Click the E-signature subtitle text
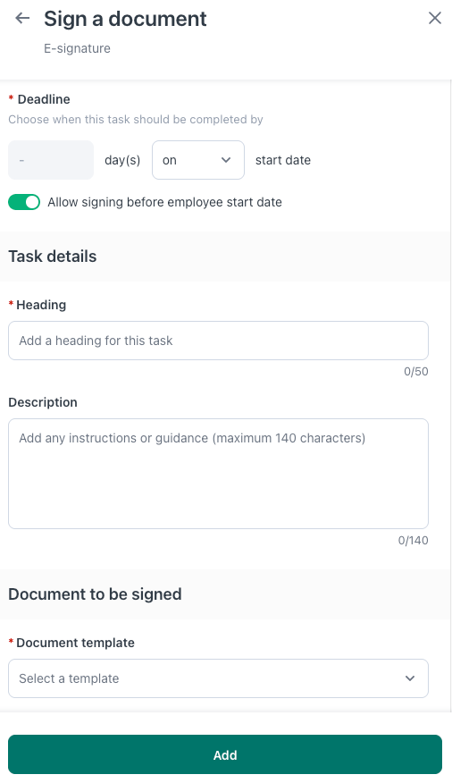The width and height of the screenshot is (452, 783). click(78, 48)
